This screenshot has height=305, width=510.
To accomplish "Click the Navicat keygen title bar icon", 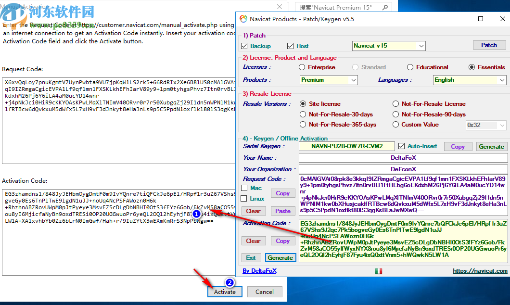I will (x=243, y=19).
